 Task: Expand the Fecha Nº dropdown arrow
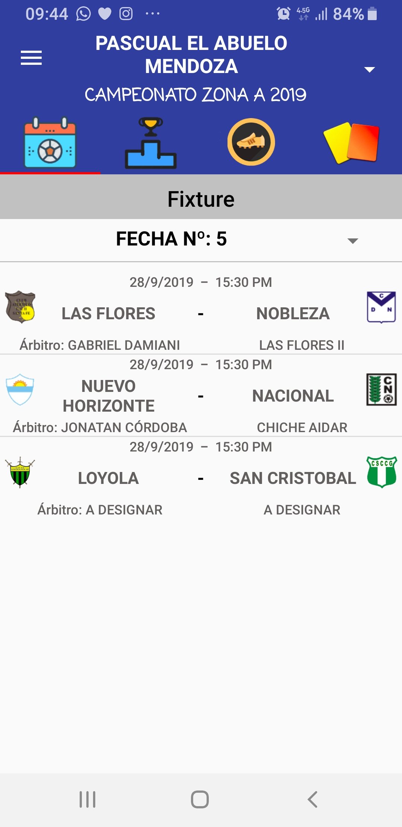pos(352,241)
